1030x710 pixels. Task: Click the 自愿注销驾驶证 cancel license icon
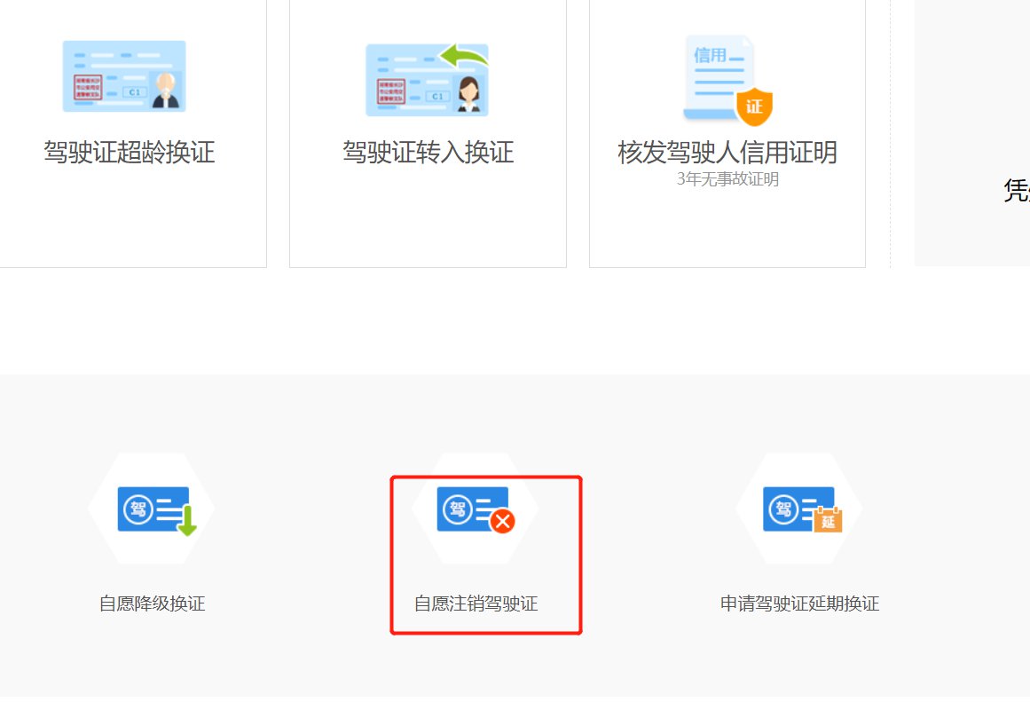(x=476, y=509)
